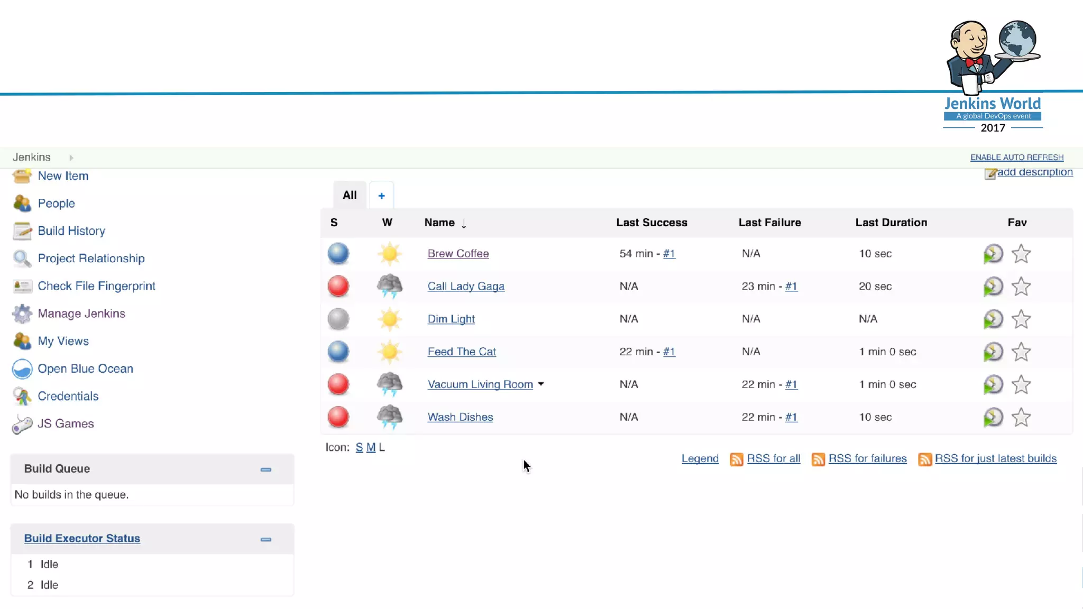Select the All view tab
The width and height of the screenshot is (1083, 609).
pyautogui.click(x=350, y=195)
